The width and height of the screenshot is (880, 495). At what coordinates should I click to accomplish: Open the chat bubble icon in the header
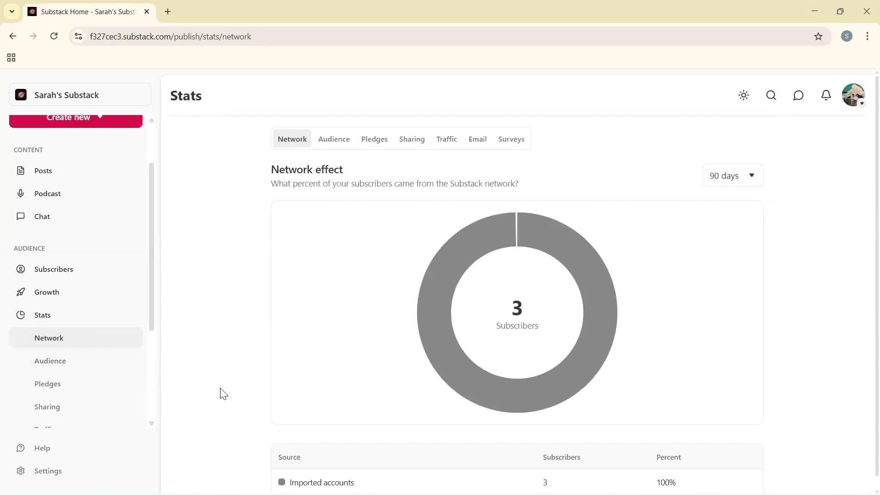pos(798,95)
